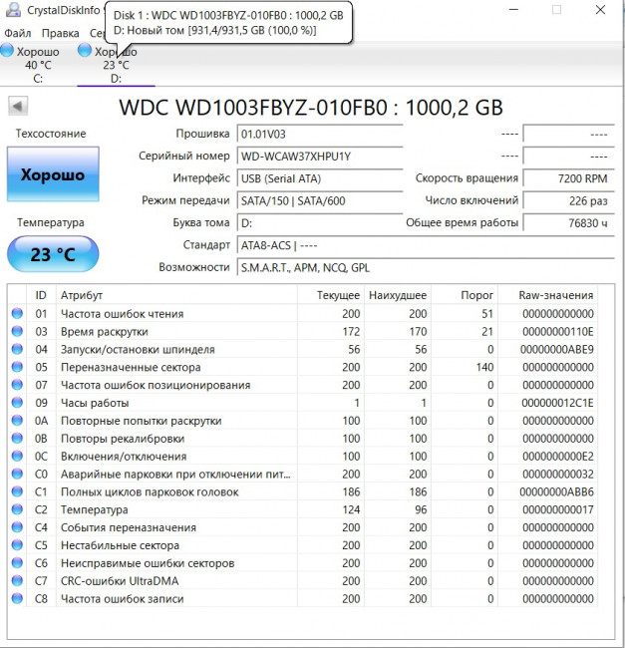This screenshot has width=625, height=648.
Task: Click the previous disk arrow button
Action: pyautogui.click(x=18, y=107)
